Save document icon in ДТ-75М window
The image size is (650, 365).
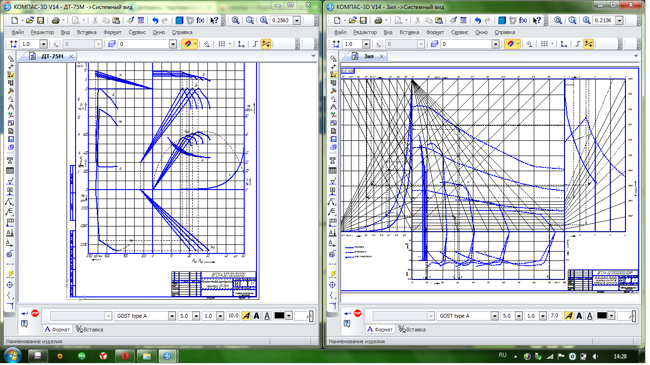41,20
